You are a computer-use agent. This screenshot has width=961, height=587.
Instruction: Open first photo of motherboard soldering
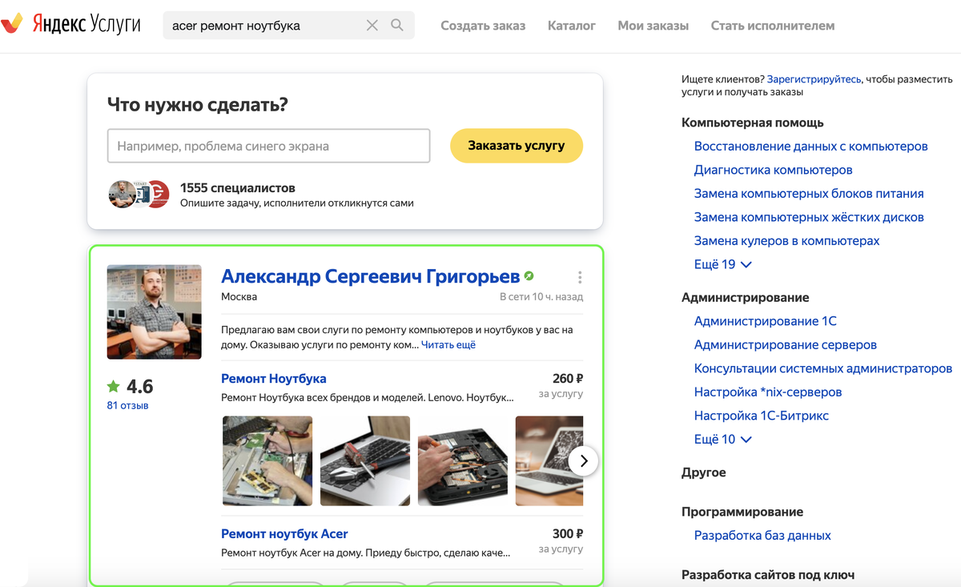pos(267,460)
